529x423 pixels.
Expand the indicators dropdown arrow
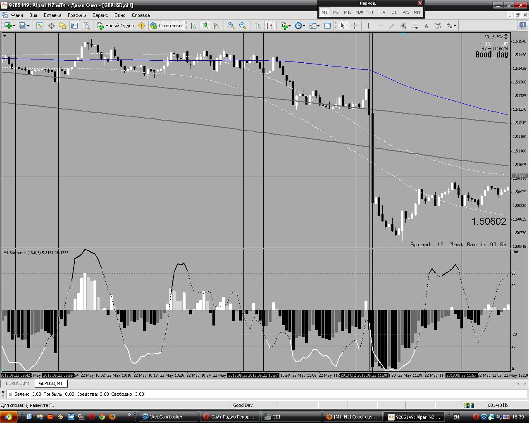point(290,26)
